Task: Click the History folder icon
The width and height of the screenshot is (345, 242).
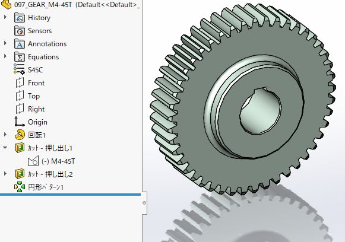Action: [20, 18]
